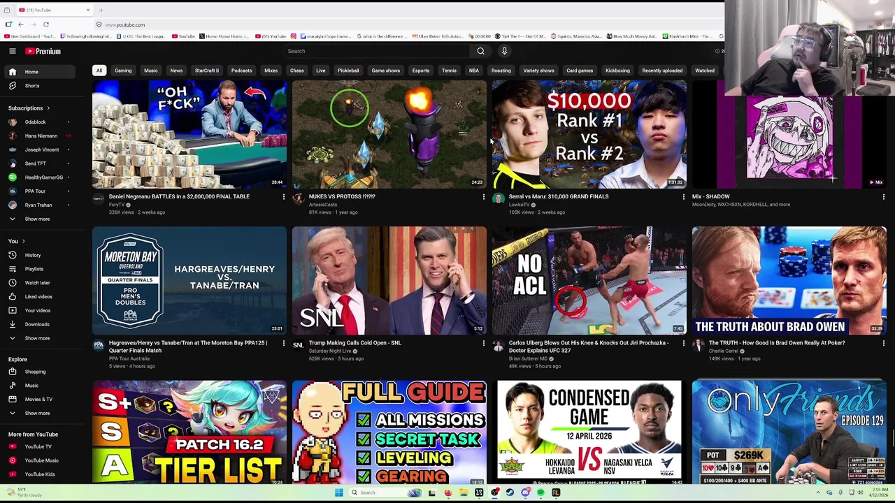This screenshot has width=895, height=503.
Task: Play the NO ACL UFC thumbnail
Action: click(589, 280)
